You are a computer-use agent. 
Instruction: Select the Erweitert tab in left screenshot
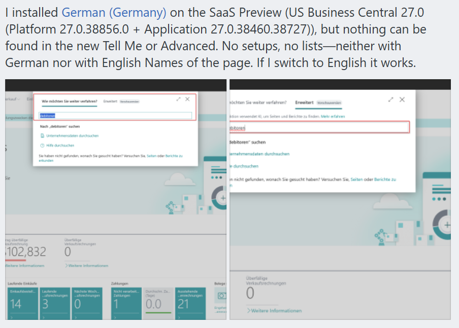[110, 102]
